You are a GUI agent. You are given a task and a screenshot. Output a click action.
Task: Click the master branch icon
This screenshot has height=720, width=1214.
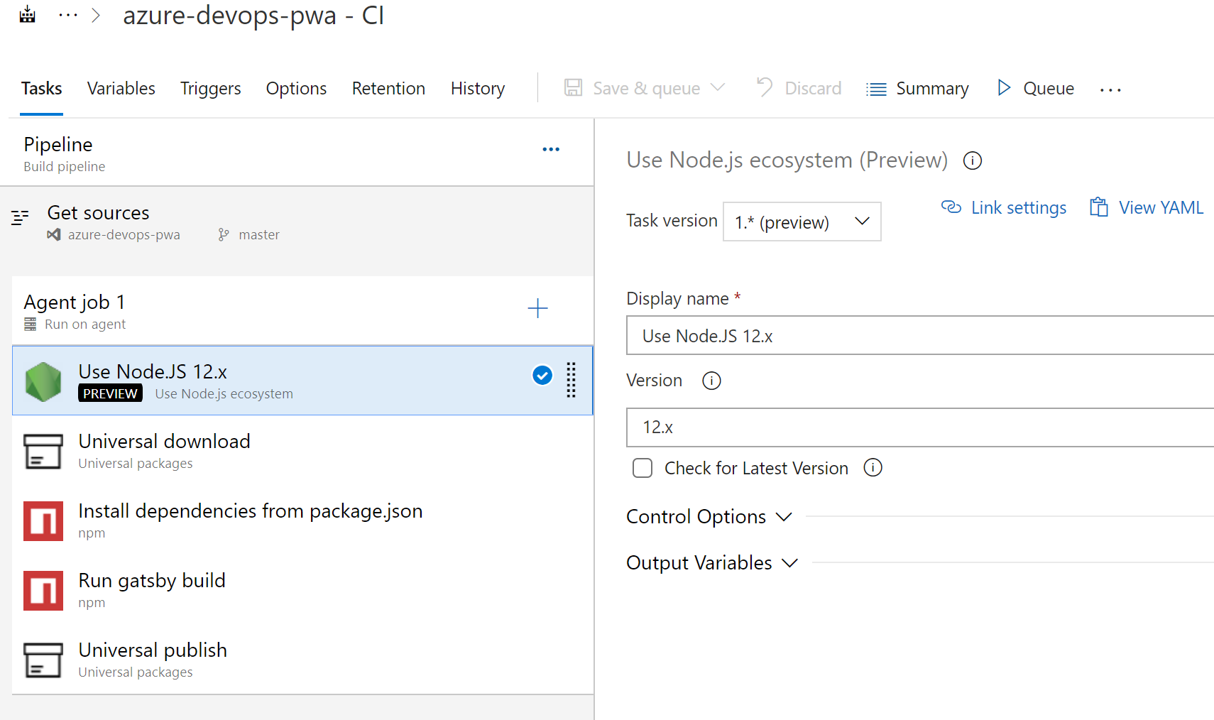point(224,234)
